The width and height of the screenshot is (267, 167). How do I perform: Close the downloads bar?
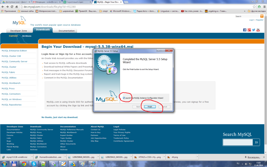pos(264,157)
